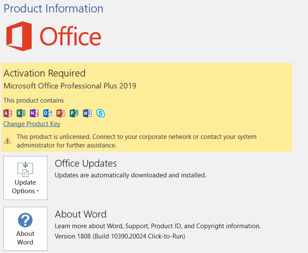Image resolution: width=308 pixels, height=253 pixels.
Task: Open the About Word button
Action: coord(25,229)
